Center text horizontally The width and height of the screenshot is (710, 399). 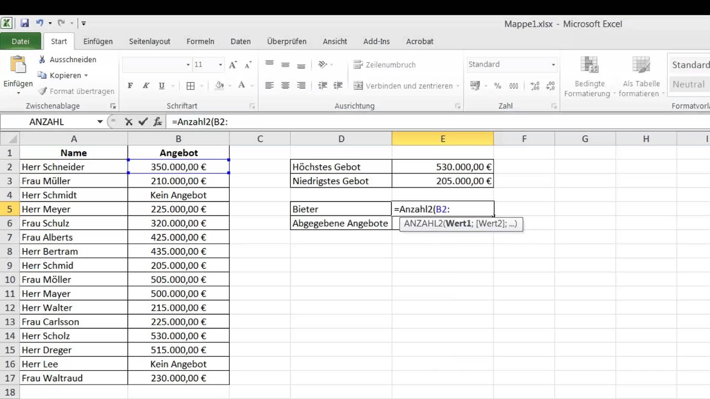pos(285,86)
